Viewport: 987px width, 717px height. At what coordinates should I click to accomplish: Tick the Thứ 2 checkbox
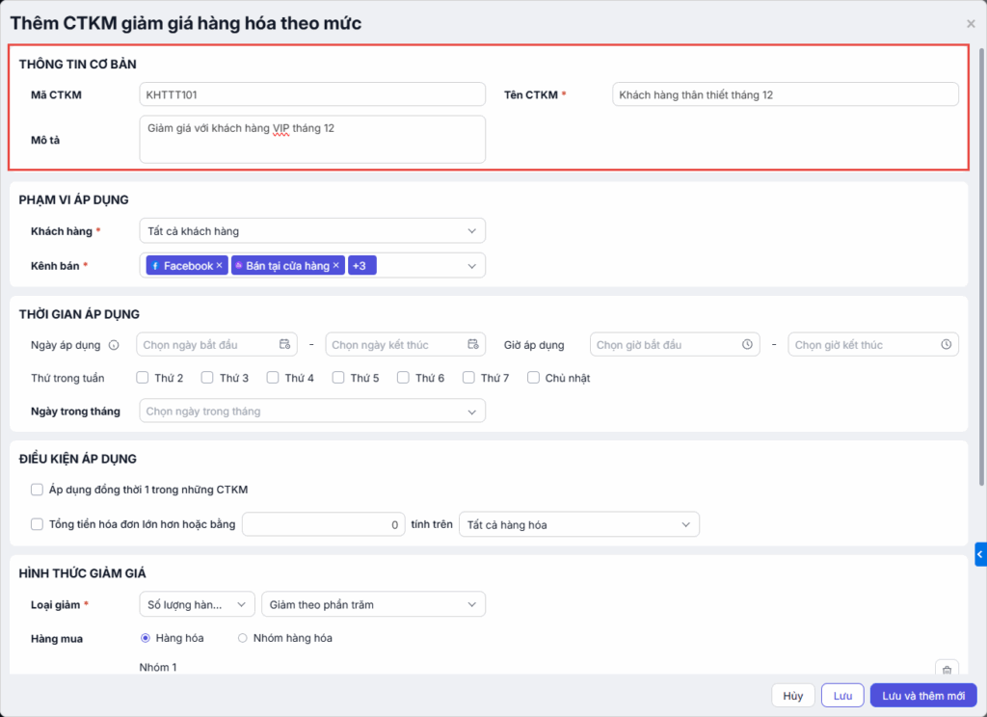[x=143, y=378]
